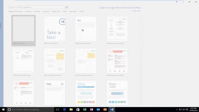Open the Learn more link

coord(137,11)
